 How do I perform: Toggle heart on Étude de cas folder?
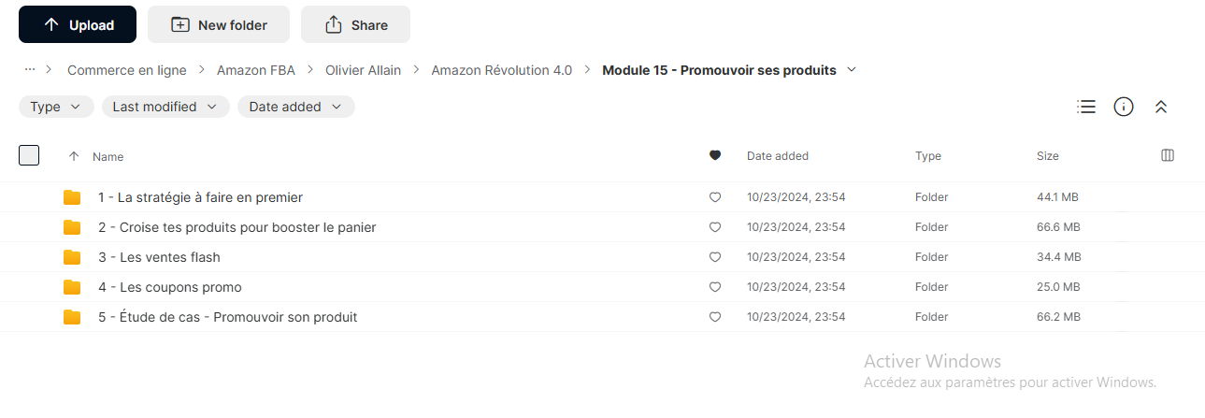[715, 317]
